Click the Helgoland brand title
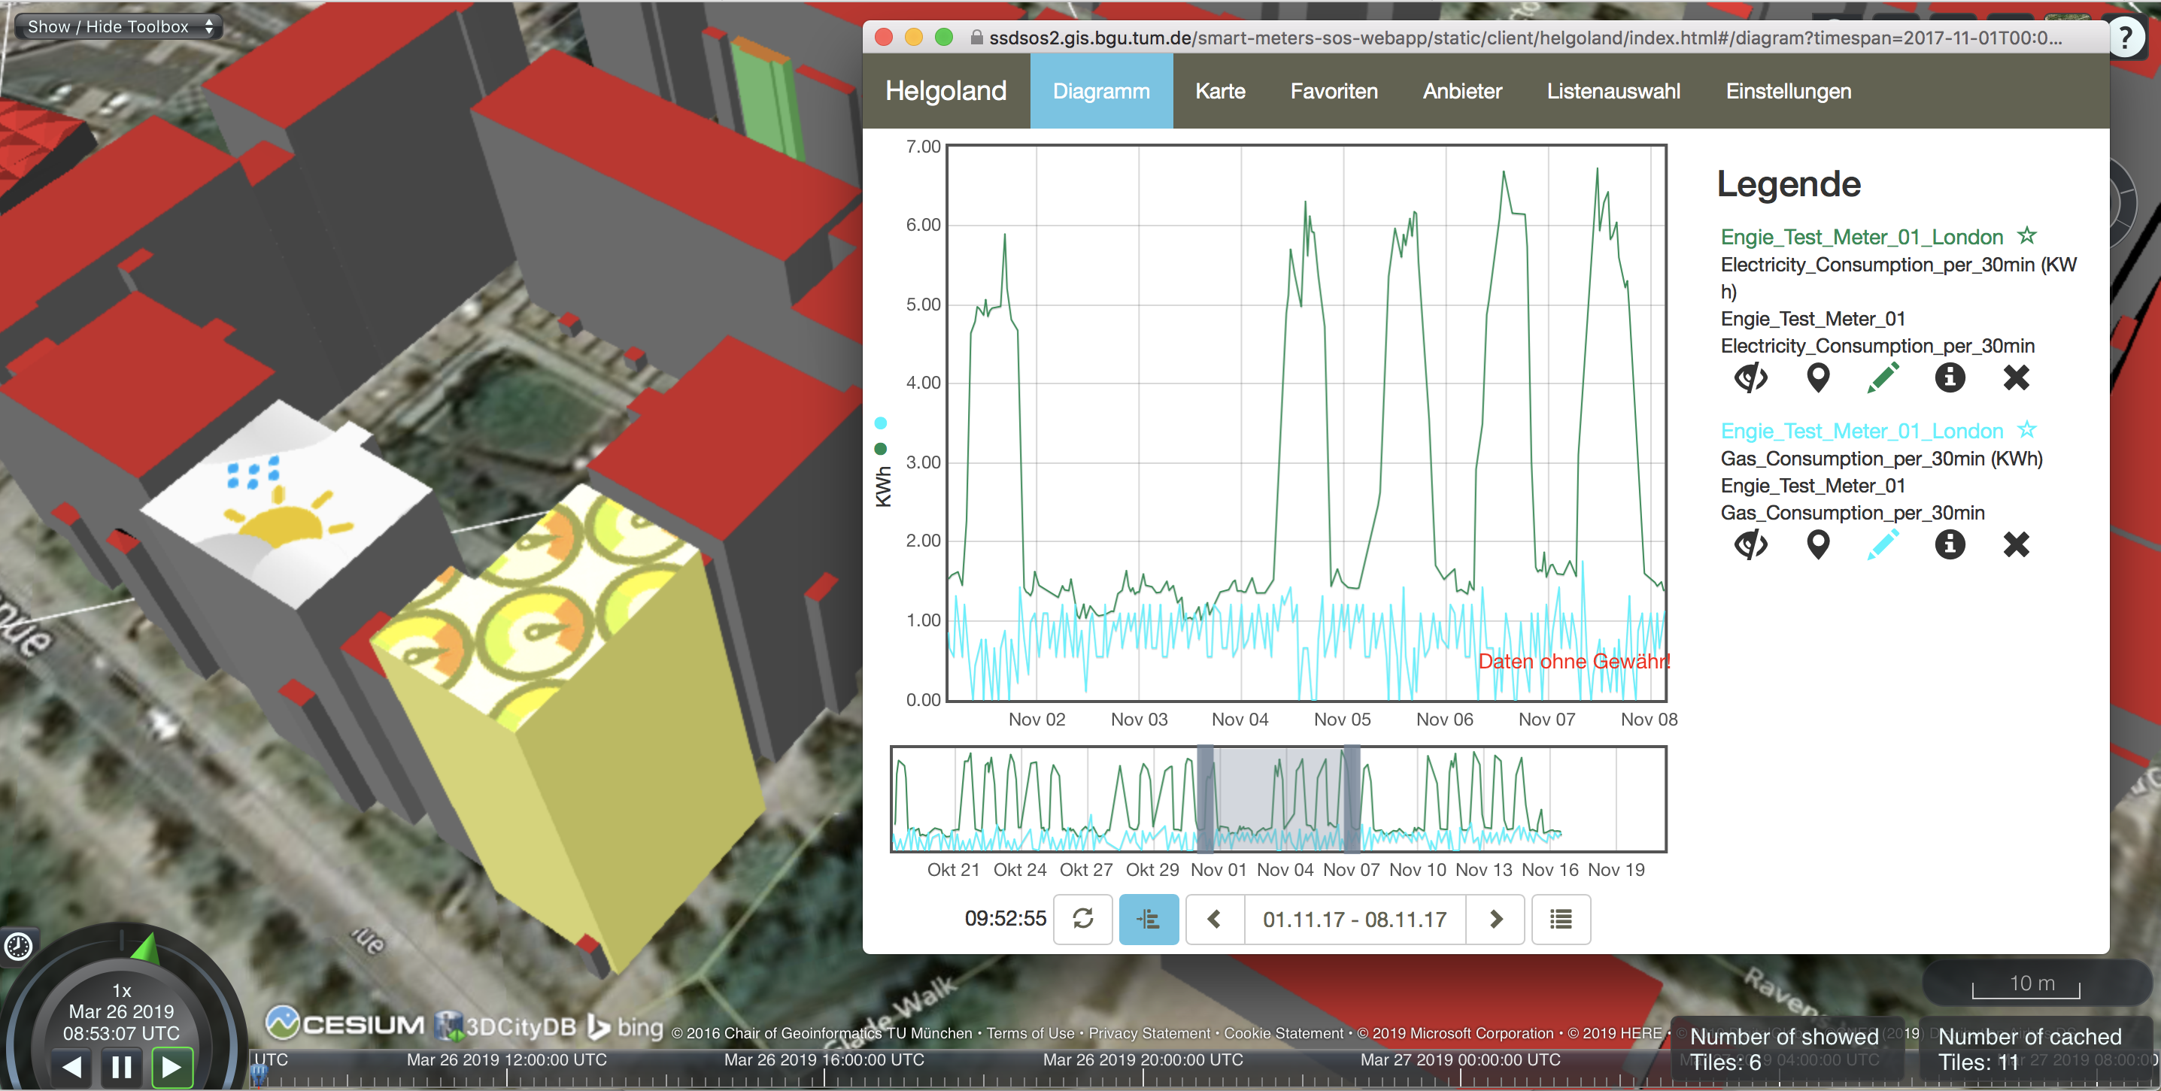The image size is (2161, 1091). point(945,90)
